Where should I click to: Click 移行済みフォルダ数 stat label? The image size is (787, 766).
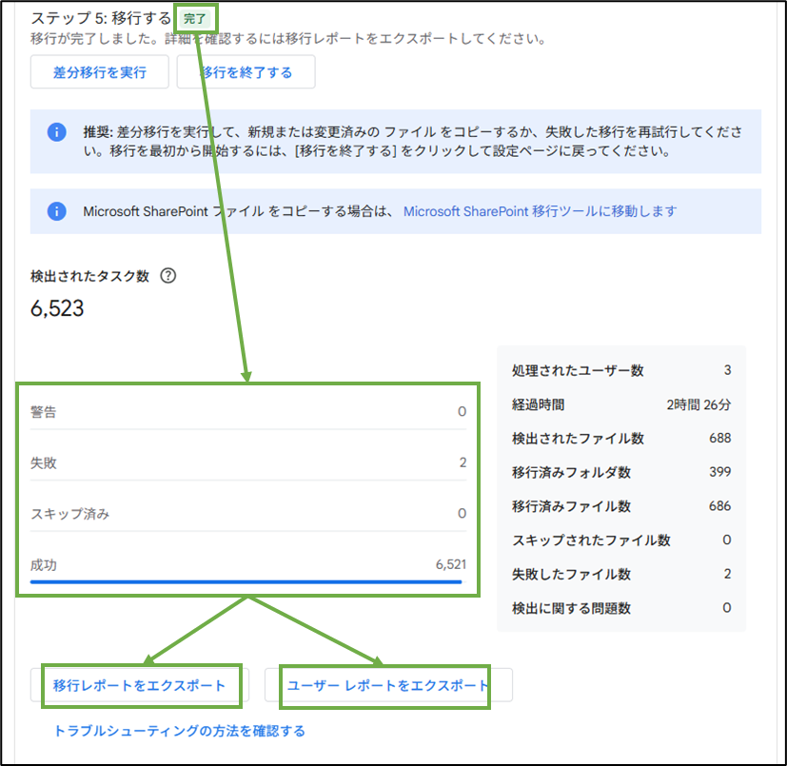coord(571,472)
